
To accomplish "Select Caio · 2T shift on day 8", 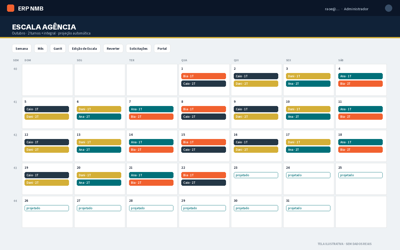I will pos(203,117).
